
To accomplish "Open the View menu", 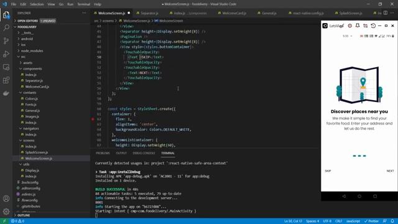I will coord(51,4).
